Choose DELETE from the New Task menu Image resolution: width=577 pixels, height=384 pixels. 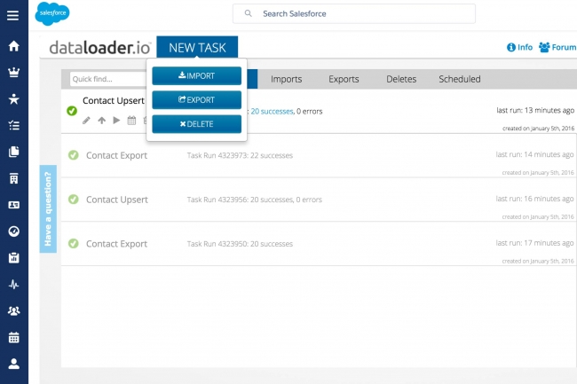point(196,124)
